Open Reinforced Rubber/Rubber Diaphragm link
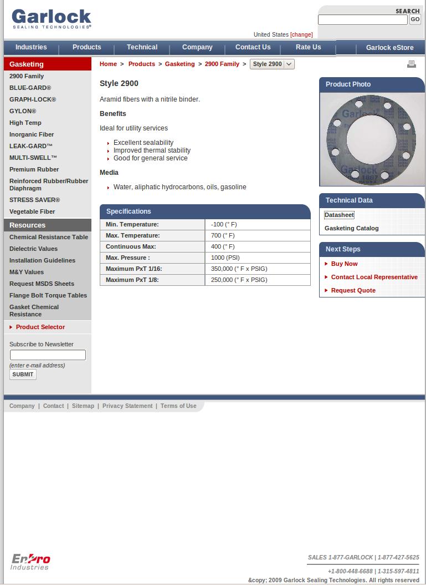Viewport: 426px width, 585px height. [x=49, y=184]
